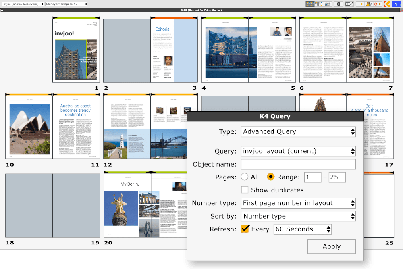Click the orange key icon
Image resolution: width=403 pixels, height=269 pixels.
[360, 4]
